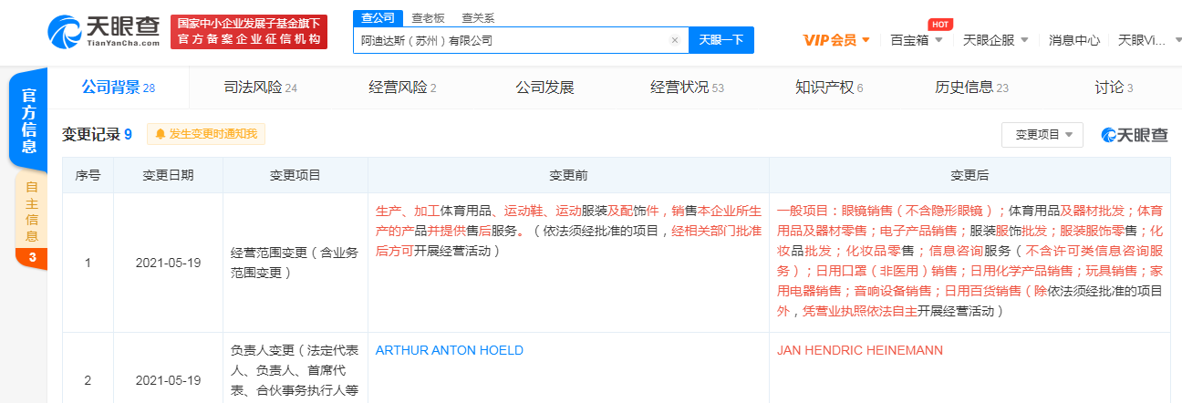
Task: Open 消息中心
Action: 1074,40
